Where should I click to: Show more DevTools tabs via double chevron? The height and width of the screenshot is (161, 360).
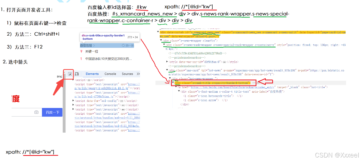[138, 74]
